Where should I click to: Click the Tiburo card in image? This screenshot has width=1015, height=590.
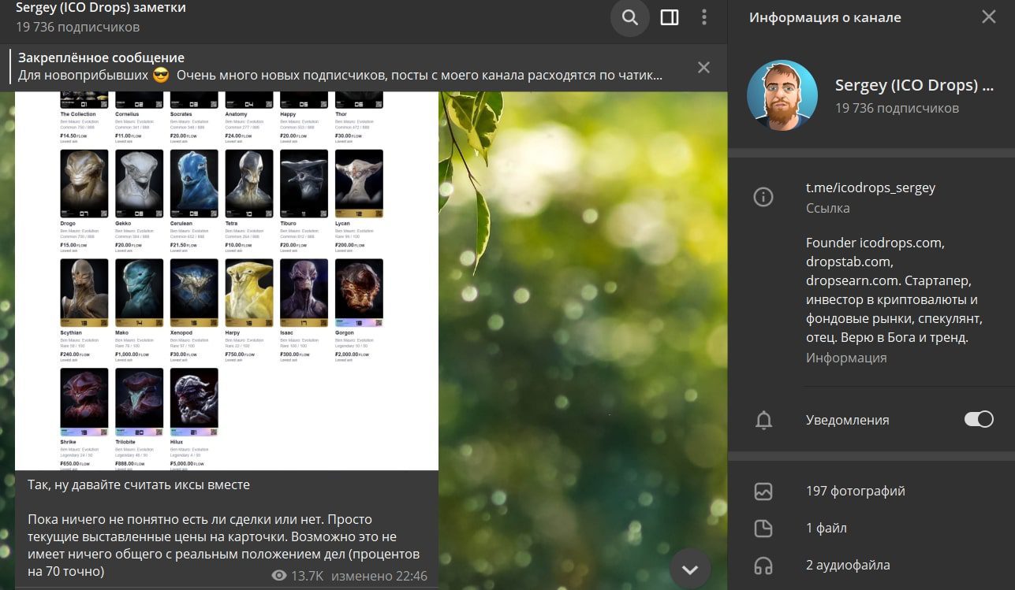(x=304, y=184)
